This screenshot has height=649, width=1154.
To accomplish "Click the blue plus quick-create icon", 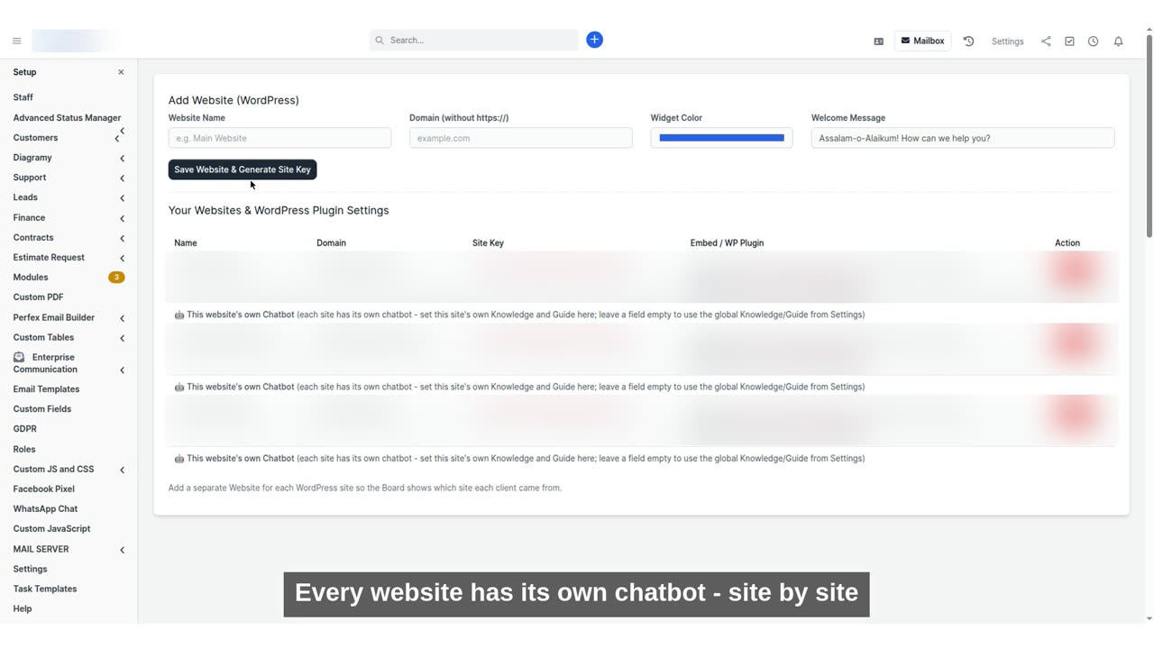I will tap(594, 40).
